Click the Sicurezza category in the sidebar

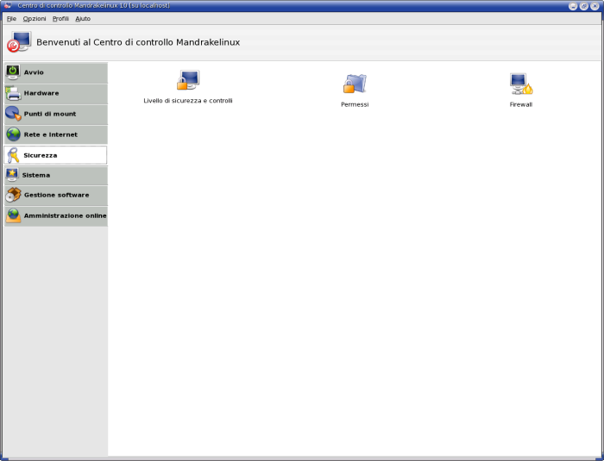click(56, 155)
